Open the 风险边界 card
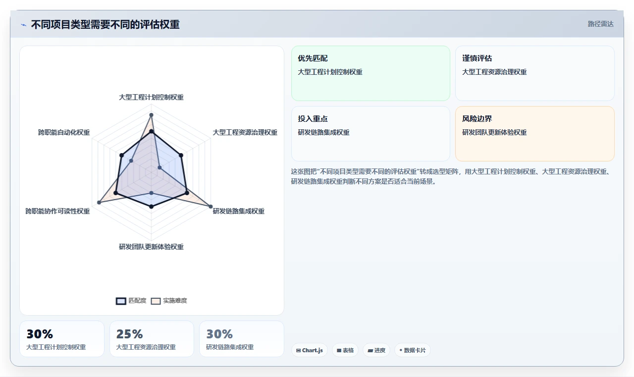This screenshot has height=377, width=634. coord(535,134)
